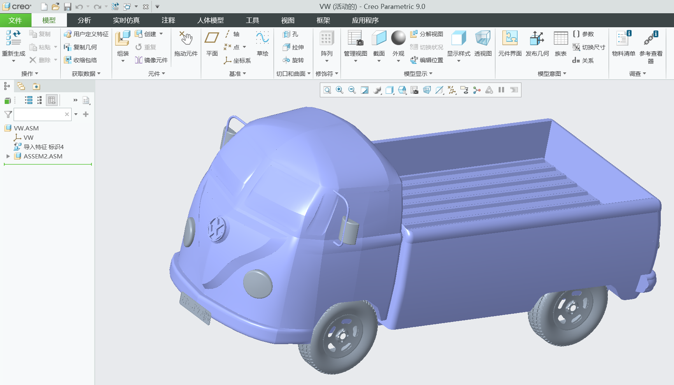
Task: Toggle the pause simulation button in graphics toolbar
Action: click(x=501, y=90)
